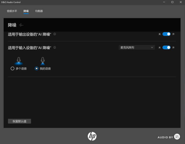The width and height of the screenshot is (185, 144).
Task: Click the B&O logo in bottom corner
Action: tap(177, 137)
